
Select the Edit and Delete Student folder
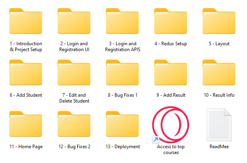click(74, 73)
